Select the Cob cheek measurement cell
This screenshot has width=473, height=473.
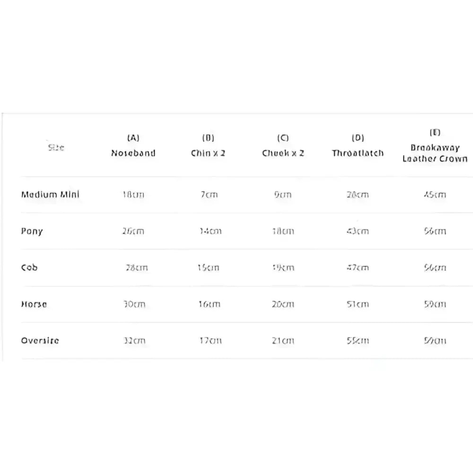pos(283,268)
